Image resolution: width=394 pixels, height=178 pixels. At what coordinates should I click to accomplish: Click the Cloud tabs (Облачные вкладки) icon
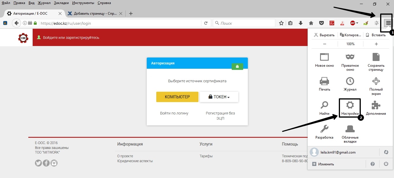pyautogui.click(x=350, y=129)
